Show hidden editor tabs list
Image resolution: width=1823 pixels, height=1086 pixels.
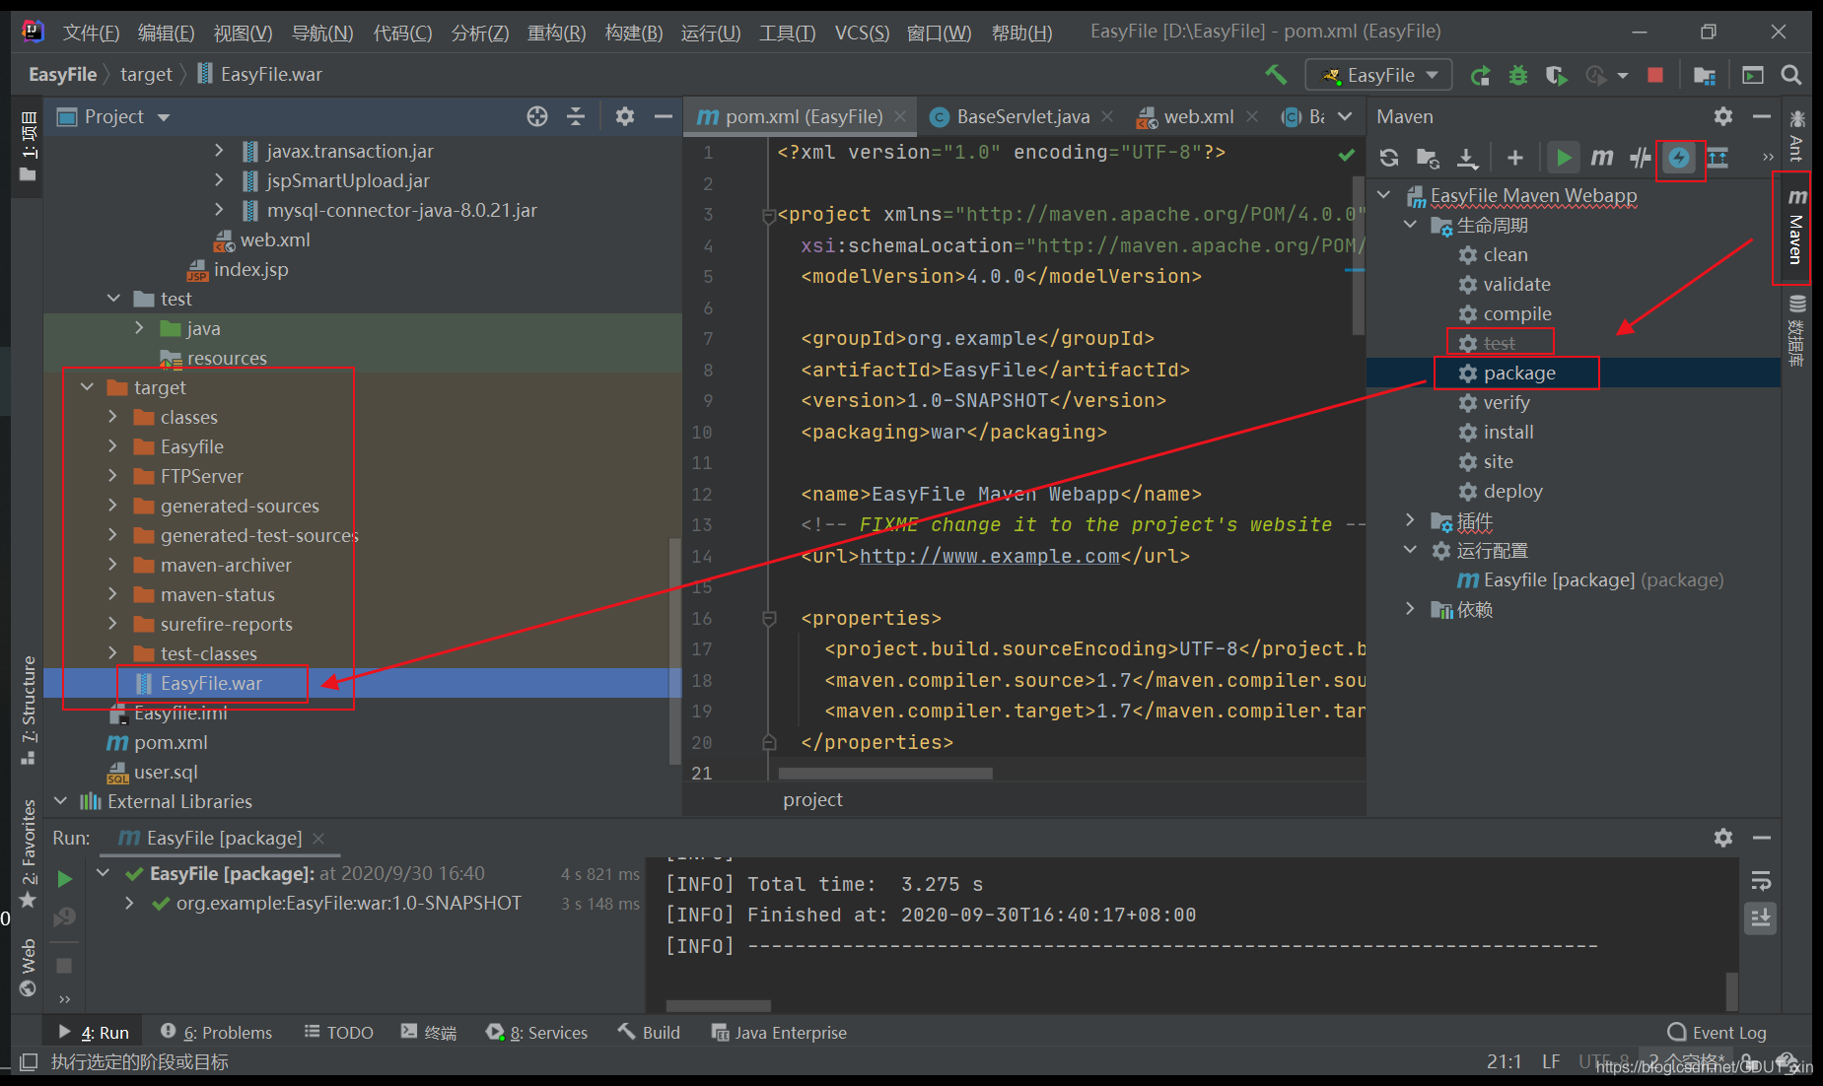(1345, 116)
